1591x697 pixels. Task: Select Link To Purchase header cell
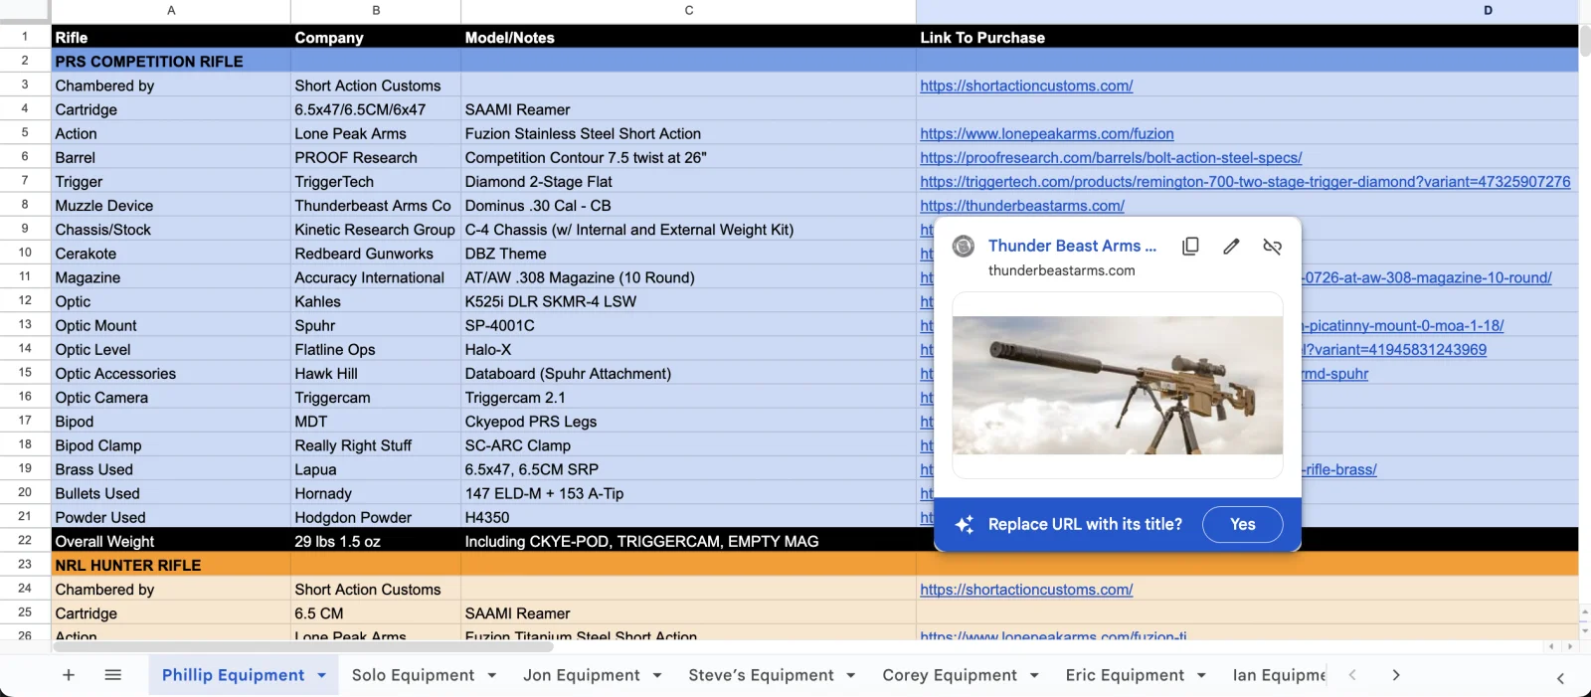click(1247, 38)
